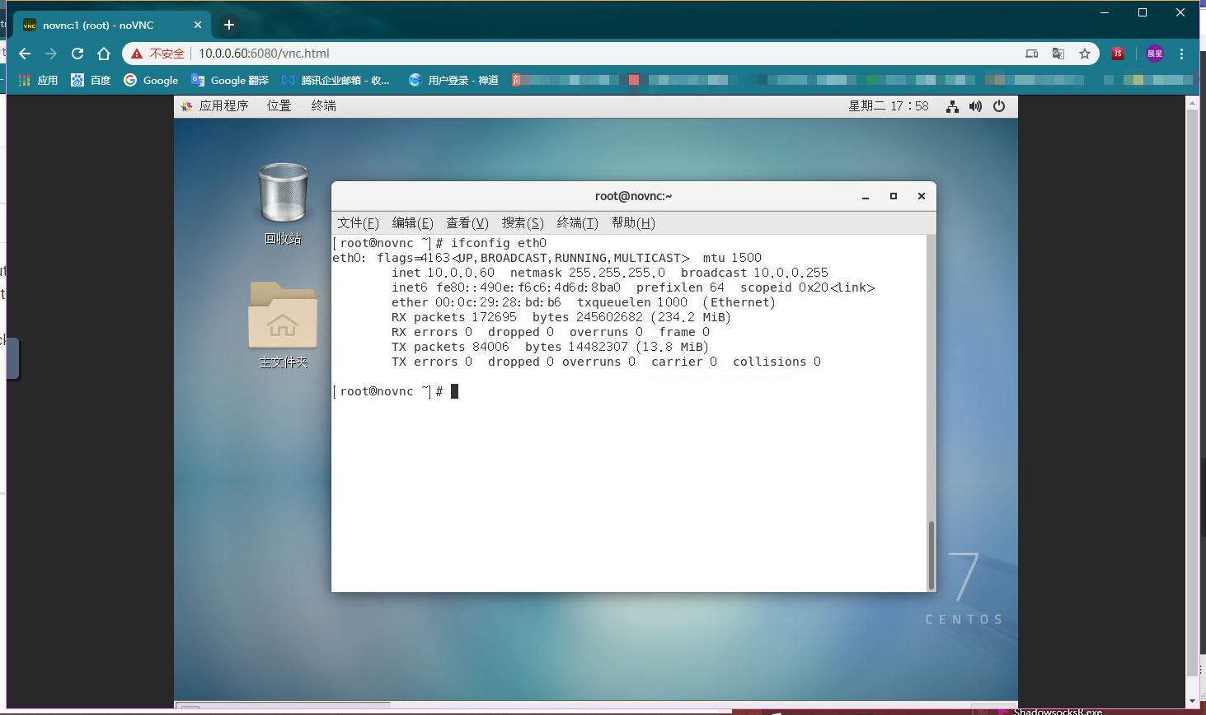This screenshot has height=715, width=1206.
Task: Close the root@novnc terminal window
Action: 922,196
